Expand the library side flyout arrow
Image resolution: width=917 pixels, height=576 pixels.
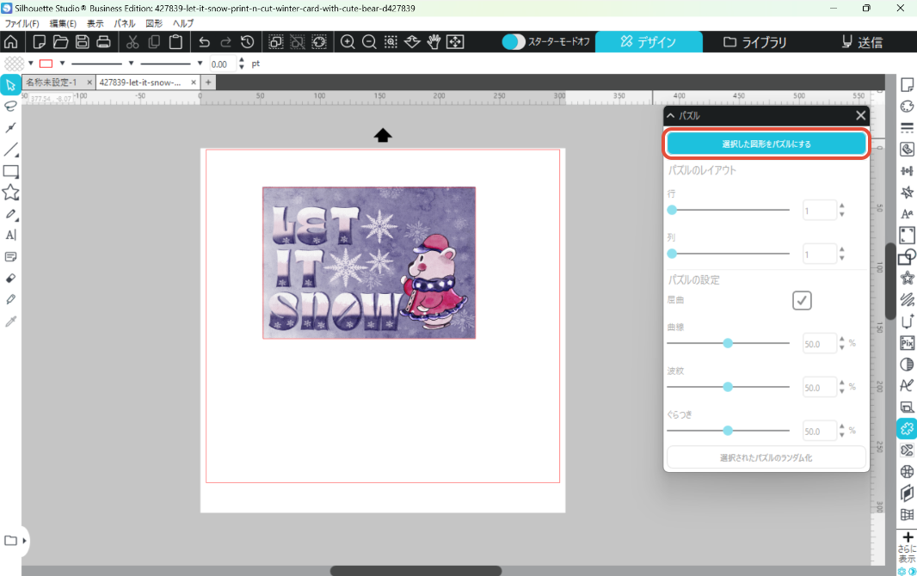pyautogui.click(x=24, y=541)
